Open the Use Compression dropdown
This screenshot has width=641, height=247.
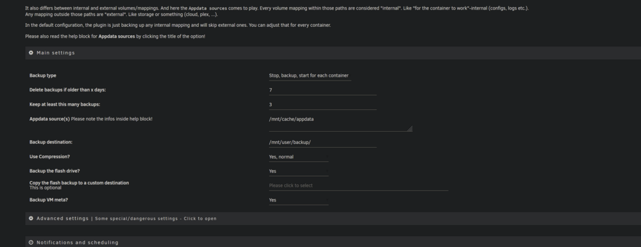pyautogui.click(x=299, y=157)
